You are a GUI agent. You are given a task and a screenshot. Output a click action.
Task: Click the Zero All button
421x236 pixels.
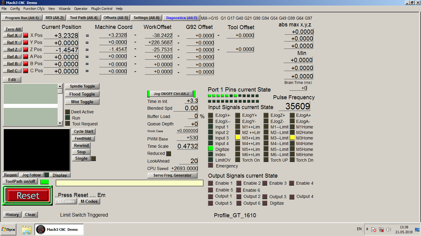[13, 29]
